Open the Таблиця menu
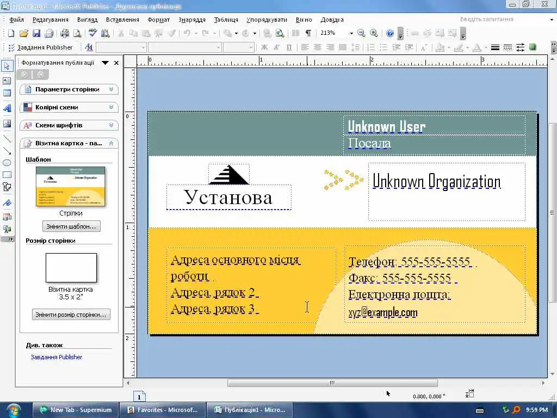 point(226,20)
